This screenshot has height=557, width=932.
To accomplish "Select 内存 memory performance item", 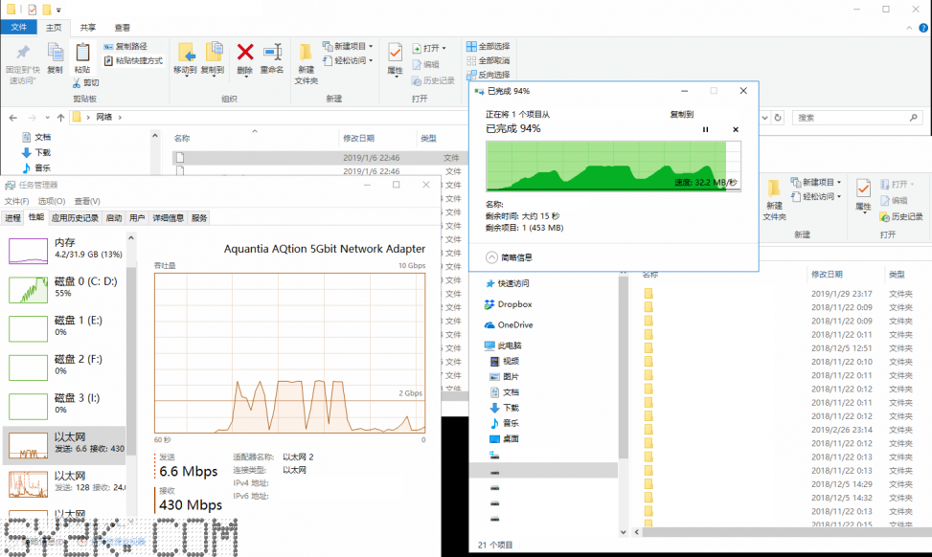I will pos(64,251).
